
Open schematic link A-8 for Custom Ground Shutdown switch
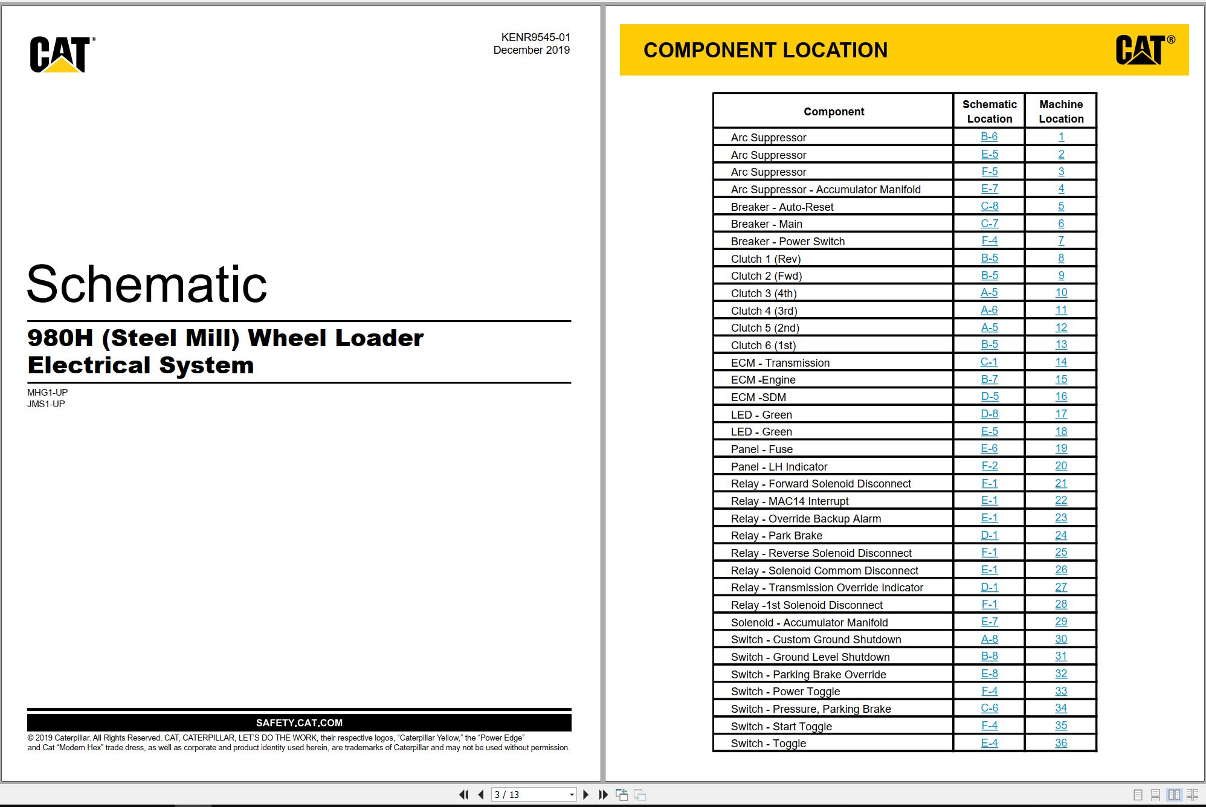(989, 639)
